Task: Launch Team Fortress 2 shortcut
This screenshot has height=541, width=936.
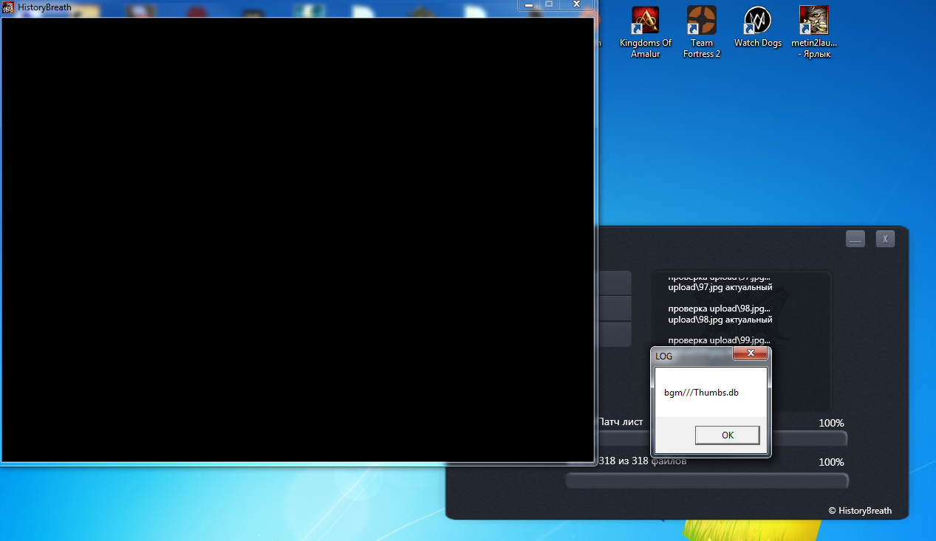Action: click(x=701, y=32)
